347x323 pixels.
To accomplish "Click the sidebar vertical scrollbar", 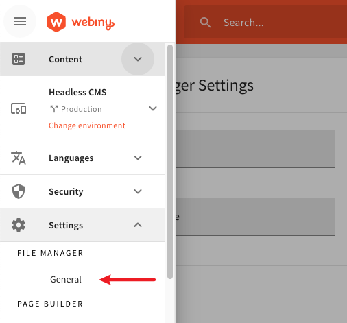I will (170, 162).
